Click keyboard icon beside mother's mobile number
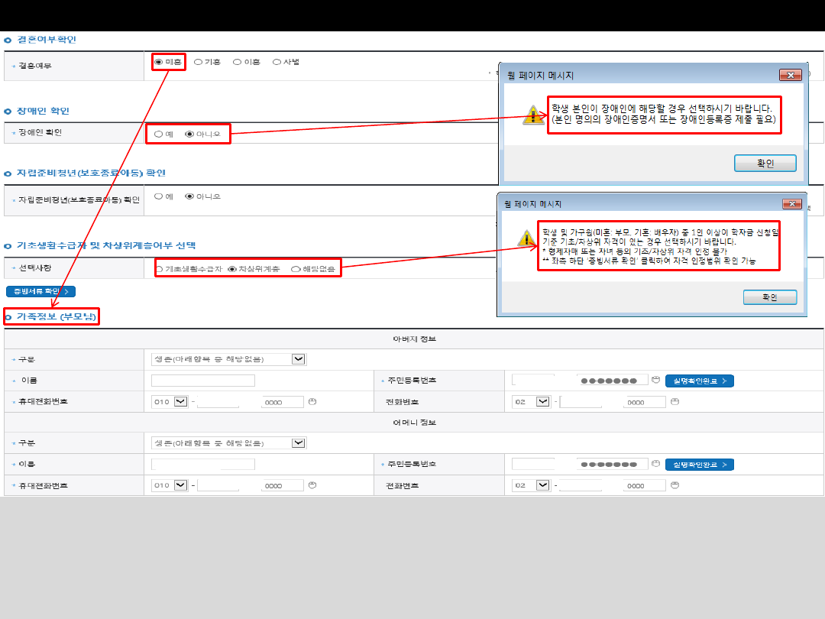Screen dimensions: 825x619 click(x=312, y=485)
